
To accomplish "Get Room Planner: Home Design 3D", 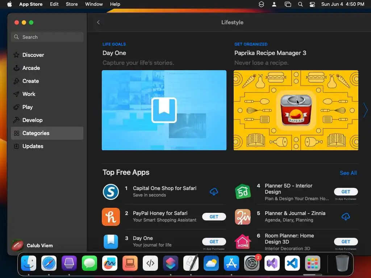I will click(x=346, y=241).
